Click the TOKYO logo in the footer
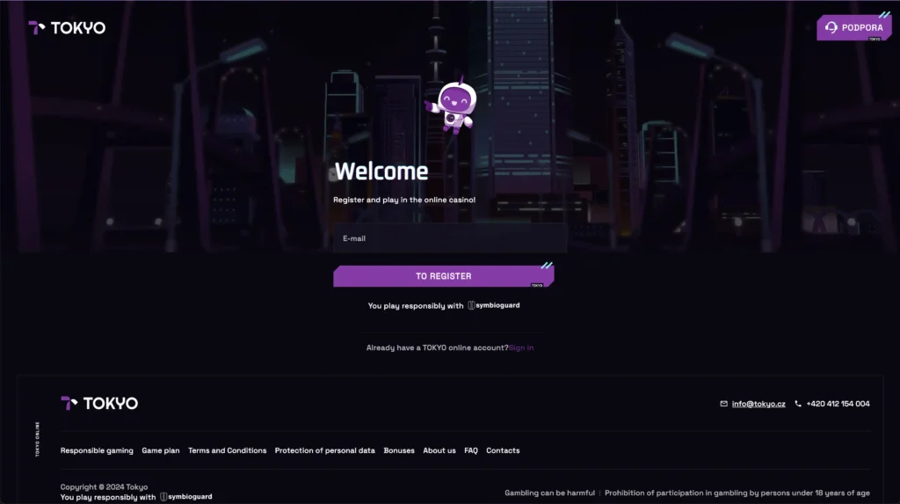The height and width of the screenshot is (504, 900). coord(99,404)
